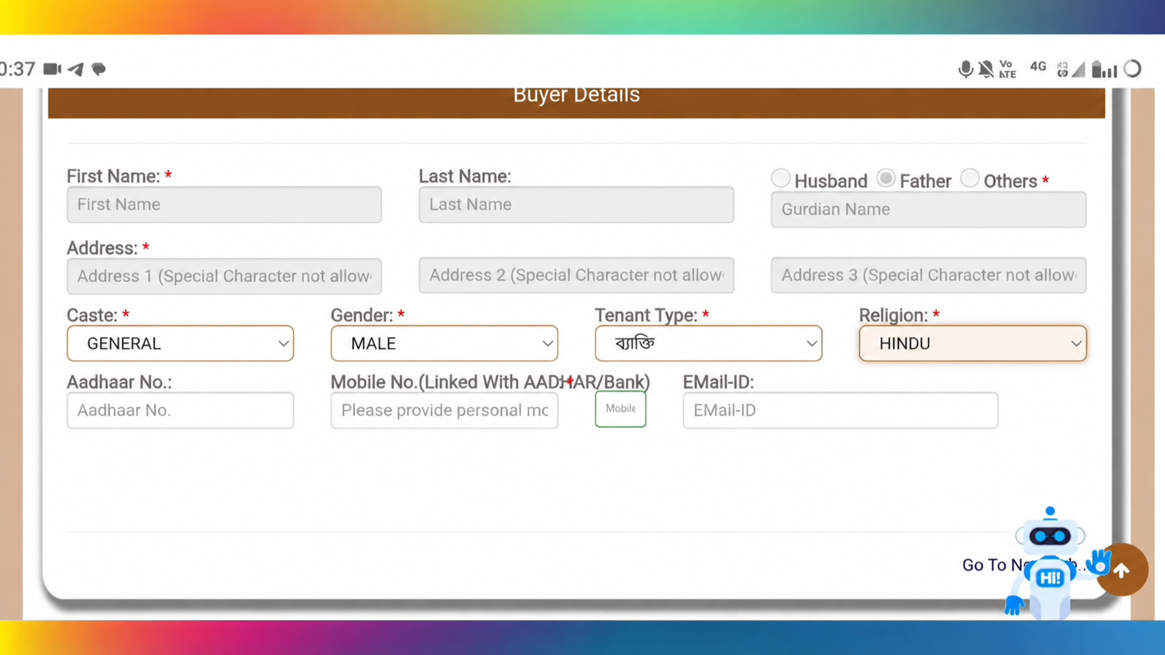Tap the video camera status icon
The image size is (1165, 655).
(x=52, y=69)
